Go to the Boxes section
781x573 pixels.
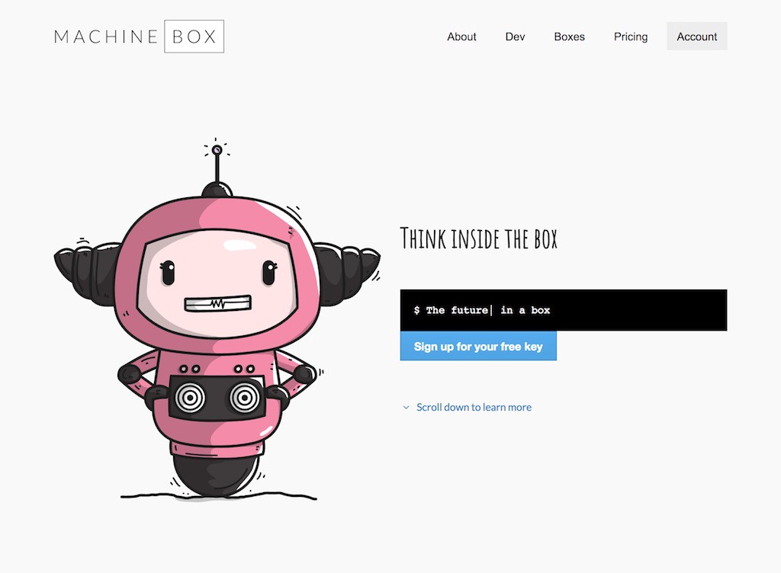[x=569, y=37]
